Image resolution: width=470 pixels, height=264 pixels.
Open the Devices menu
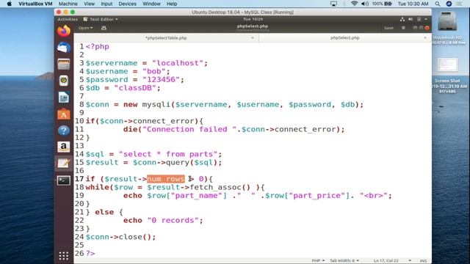127,4
